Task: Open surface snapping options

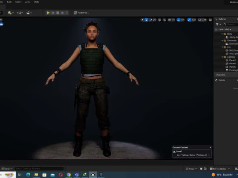Action: pyautogui.click(x=164, y=20)
